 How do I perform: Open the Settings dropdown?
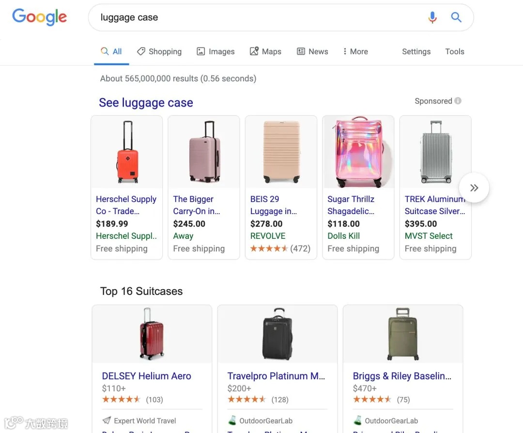pyautogui.click(x=416, y=51)
